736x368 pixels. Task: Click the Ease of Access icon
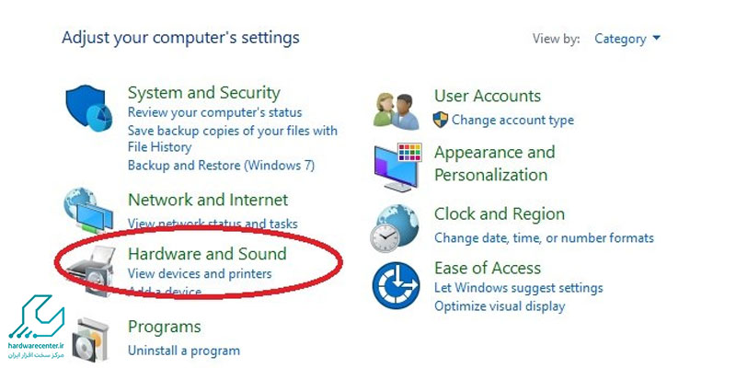point(396,285)
